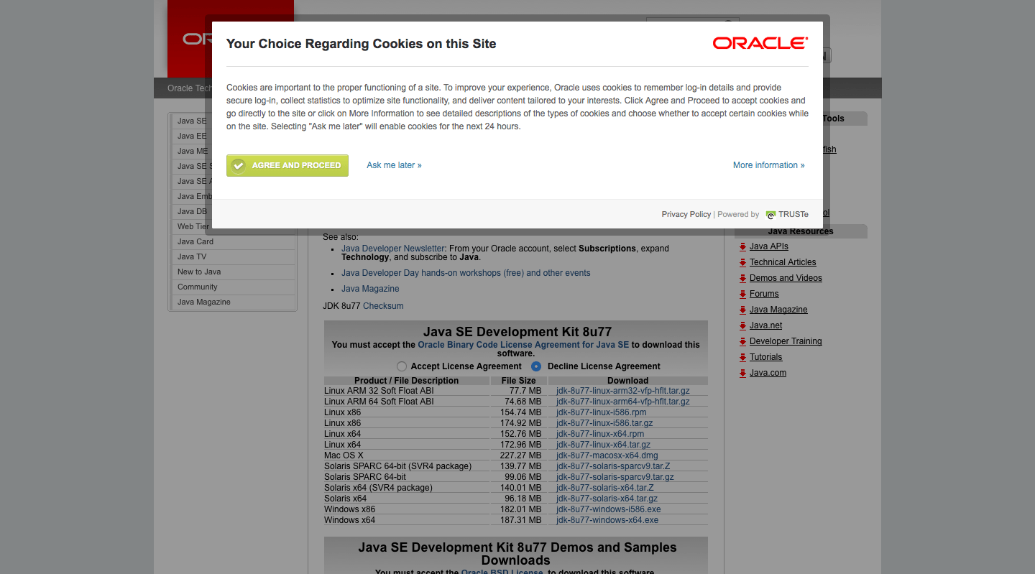This screenshot has width=1035, height=574.
Task: Open the Java Developer Newsletter link
Action: point(393,249)
